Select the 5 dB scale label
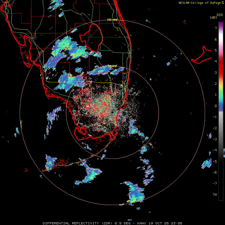Image resolution: width=225 pixels, height=225 pixels. [x=216, y=50]
